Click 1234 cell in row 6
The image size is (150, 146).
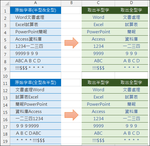(98, 46)
